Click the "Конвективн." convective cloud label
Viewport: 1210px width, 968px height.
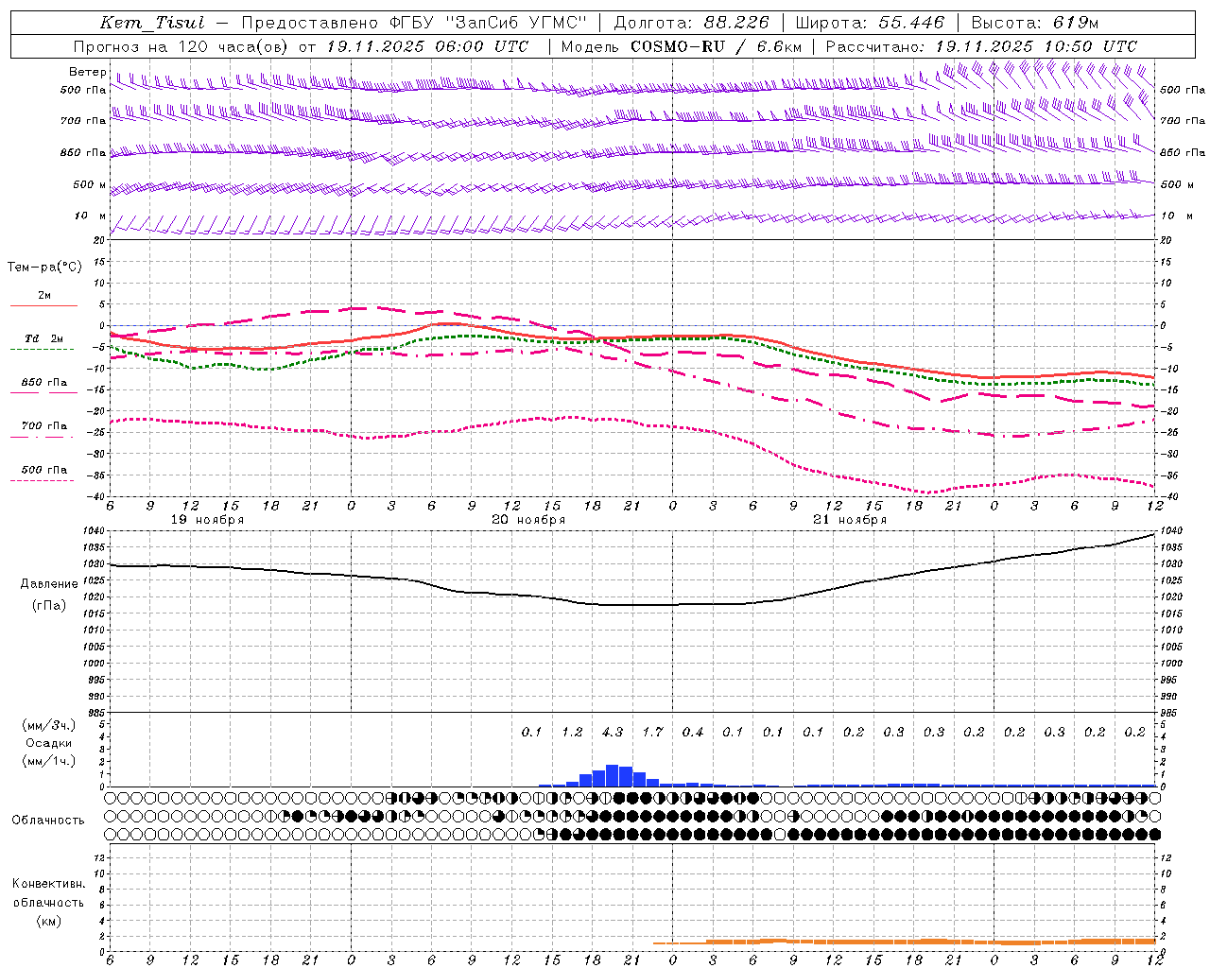click(49, 884)
